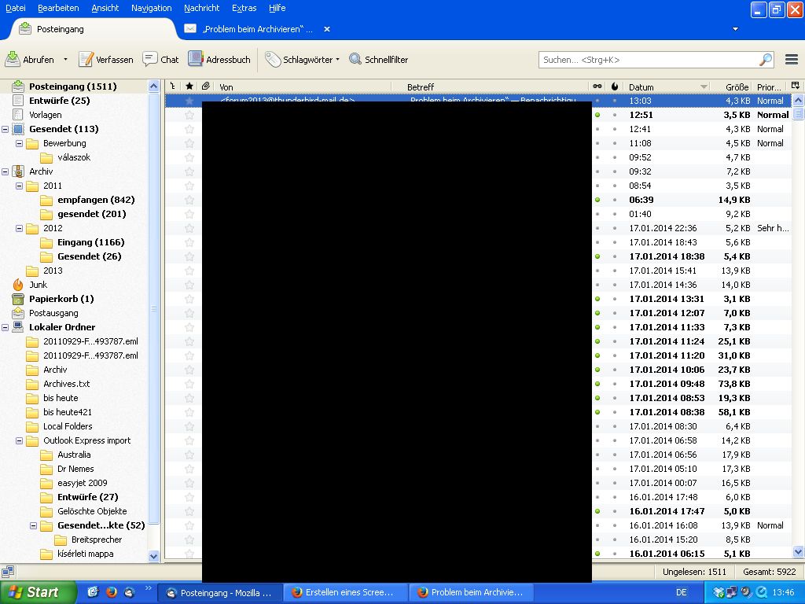
Task: Collapse the Outlook Express import folder
Action: [x=20, y=440]
